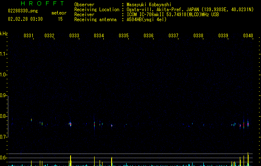Click the meteor count 15
261x166 pixels.
point(60,19)
